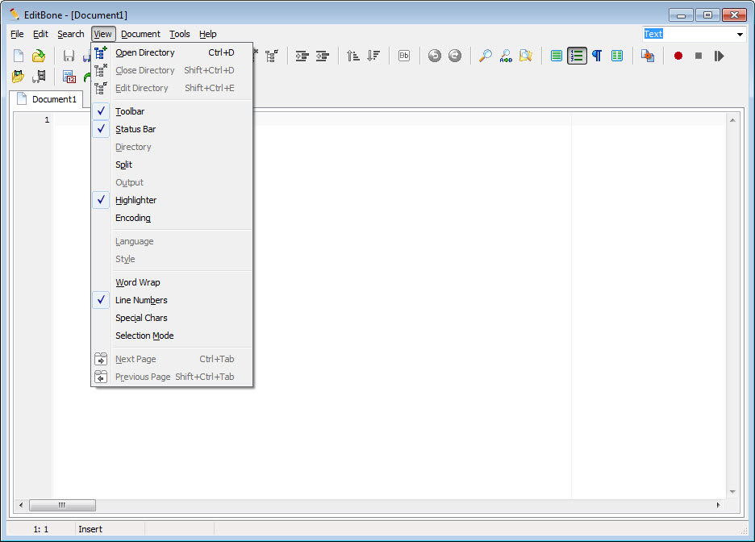755x542 pixels.
Task: Click the Play Macro toolbar button
Action: (719, 56)
